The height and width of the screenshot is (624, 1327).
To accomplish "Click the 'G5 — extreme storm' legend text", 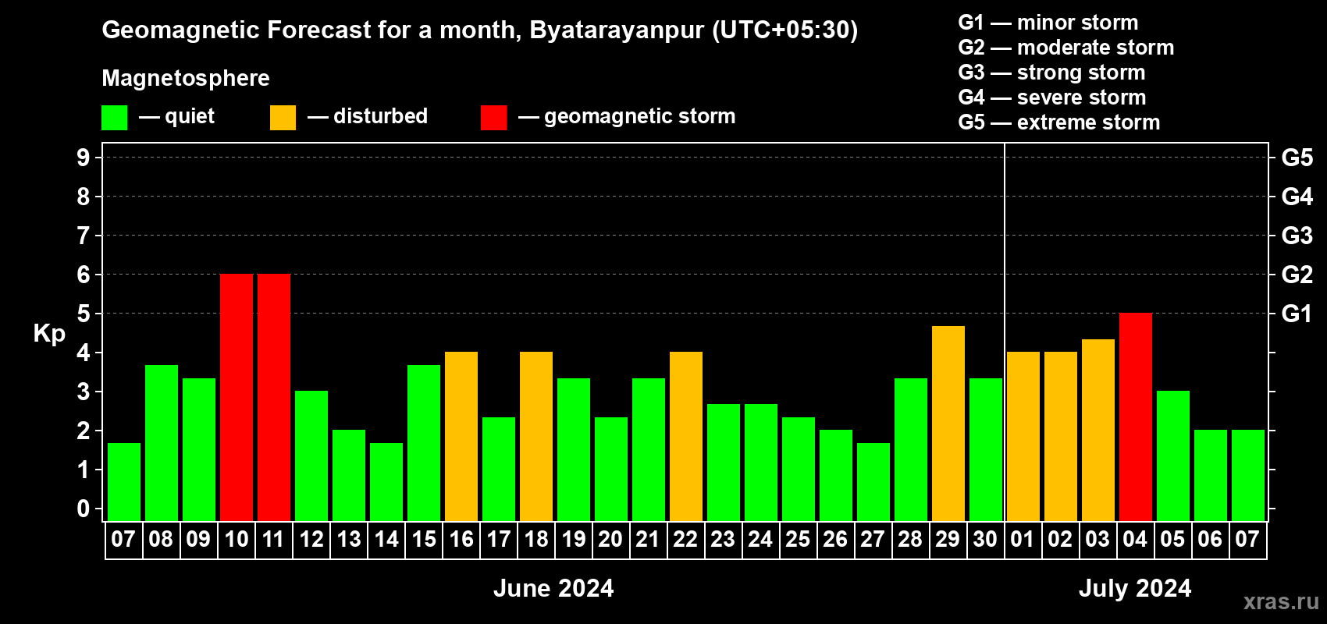I will (1059, 122).
